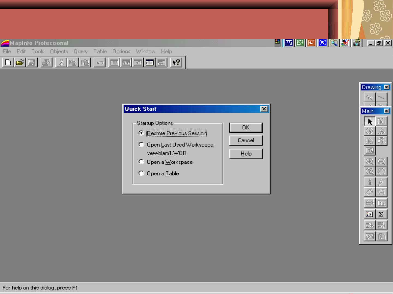Viewport: 393px width, 294px height.
Task: Click the Clip Region On/Off icon
Action: click(370, 236)
